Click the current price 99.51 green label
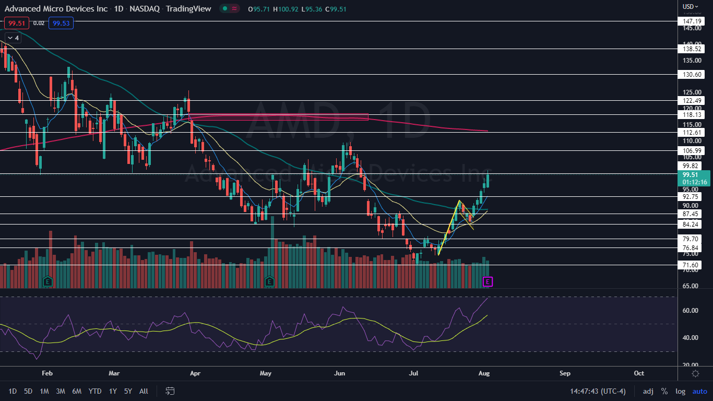Screen dimensions: 713x401 (x=694, y=178)
